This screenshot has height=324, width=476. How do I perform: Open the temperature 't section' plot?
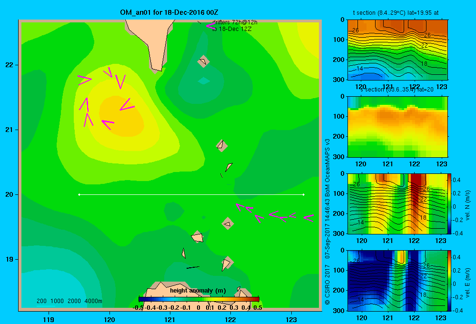point(397,50)
